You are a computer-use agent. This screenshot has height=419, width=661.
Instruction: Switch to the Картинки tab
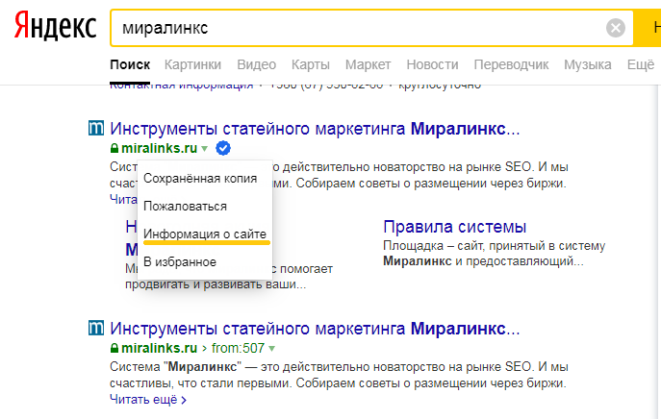(192, 64)
